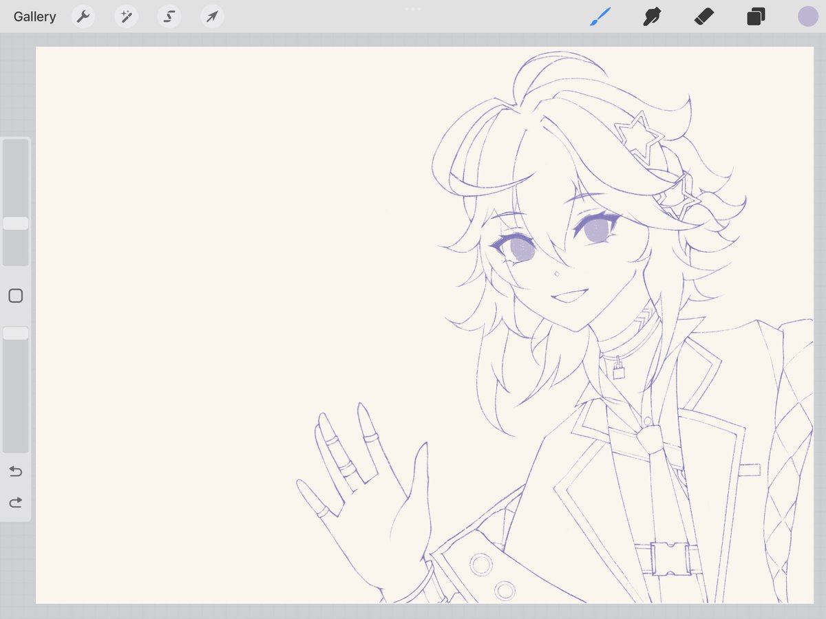Open the Layers panel
Screen dimensions: 826x619
pyautogui.click(x=756, y=17)
